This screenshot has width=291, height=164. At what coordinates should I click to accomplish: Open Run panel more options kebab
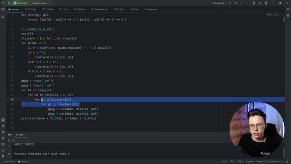point(18,140)
